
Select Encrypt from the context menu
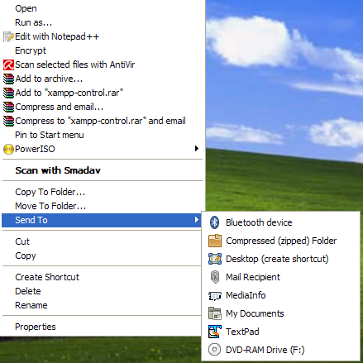click(102, 50)
